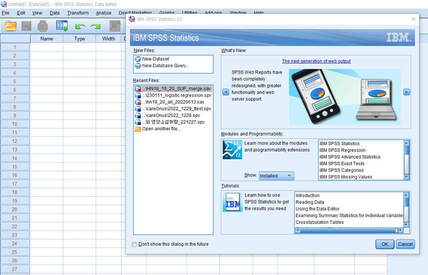Open the Transform menu

click(78, 13)
